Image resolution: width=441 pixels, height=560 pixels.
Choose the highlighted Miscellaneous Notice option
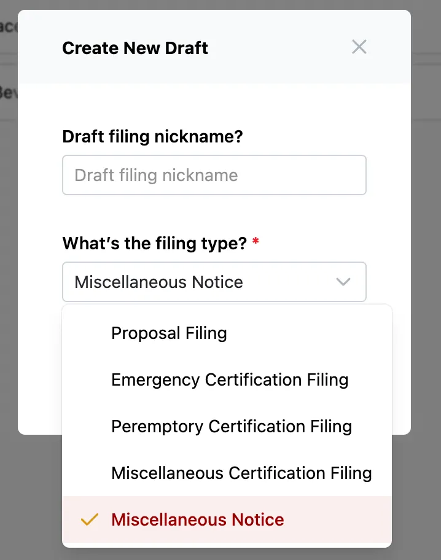[198, 520]
